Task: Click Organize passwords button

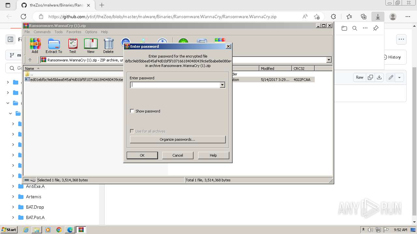Action: pyautogui.click(x=178, y=139)
